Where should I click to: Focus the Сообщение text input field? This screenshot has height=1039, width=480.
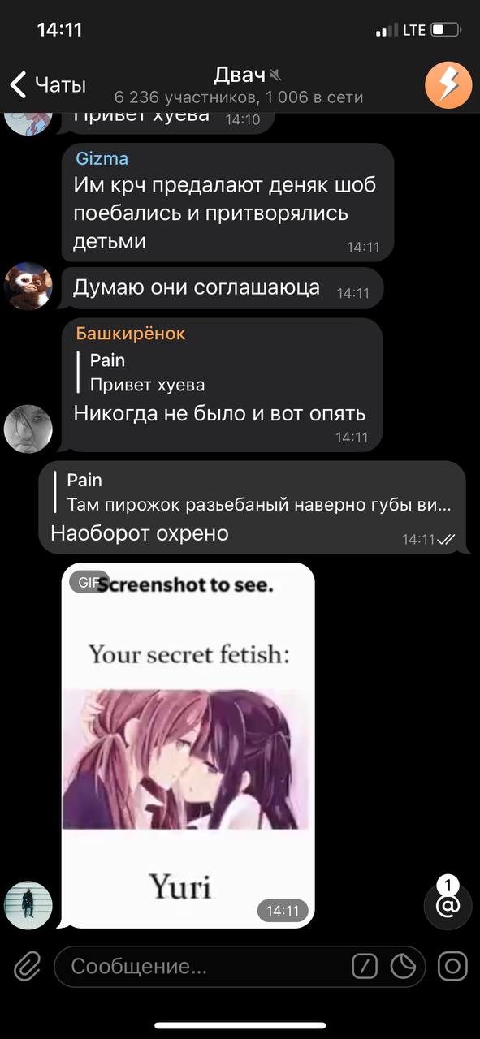(203, 967)
